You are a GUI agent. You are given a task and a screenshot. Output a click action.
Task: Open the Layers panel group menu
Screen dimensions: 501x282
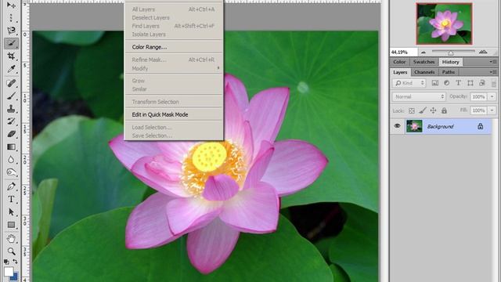click(x=493, y=72)
